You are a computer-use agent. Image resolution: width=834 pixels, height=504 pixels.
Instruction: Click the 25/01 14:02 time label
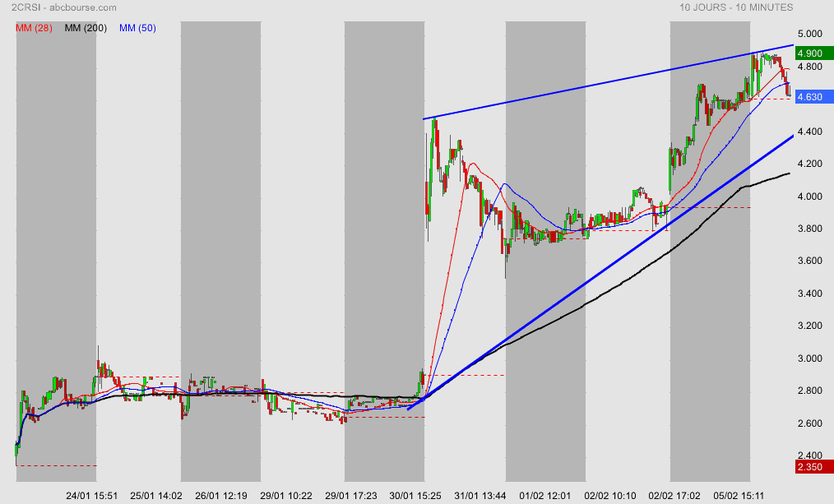(x=156, y=496)
